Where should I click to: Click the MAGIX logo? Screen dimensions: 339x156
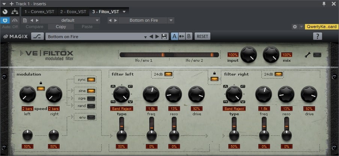point(15,36)
